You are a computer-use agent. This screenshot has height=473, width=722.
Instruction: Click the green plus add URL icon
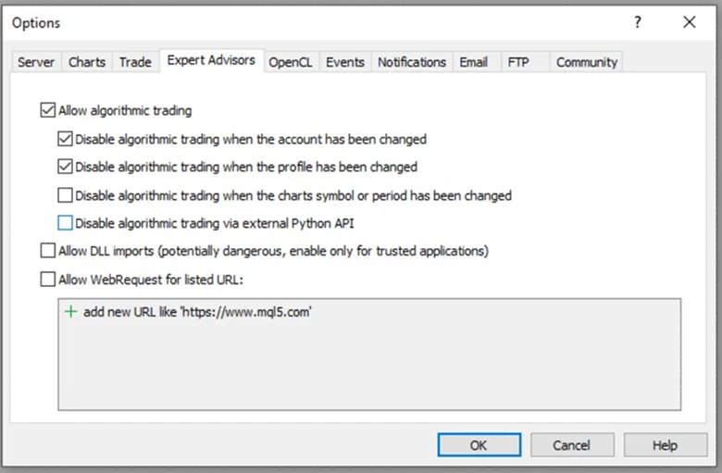tap(71, 312)
